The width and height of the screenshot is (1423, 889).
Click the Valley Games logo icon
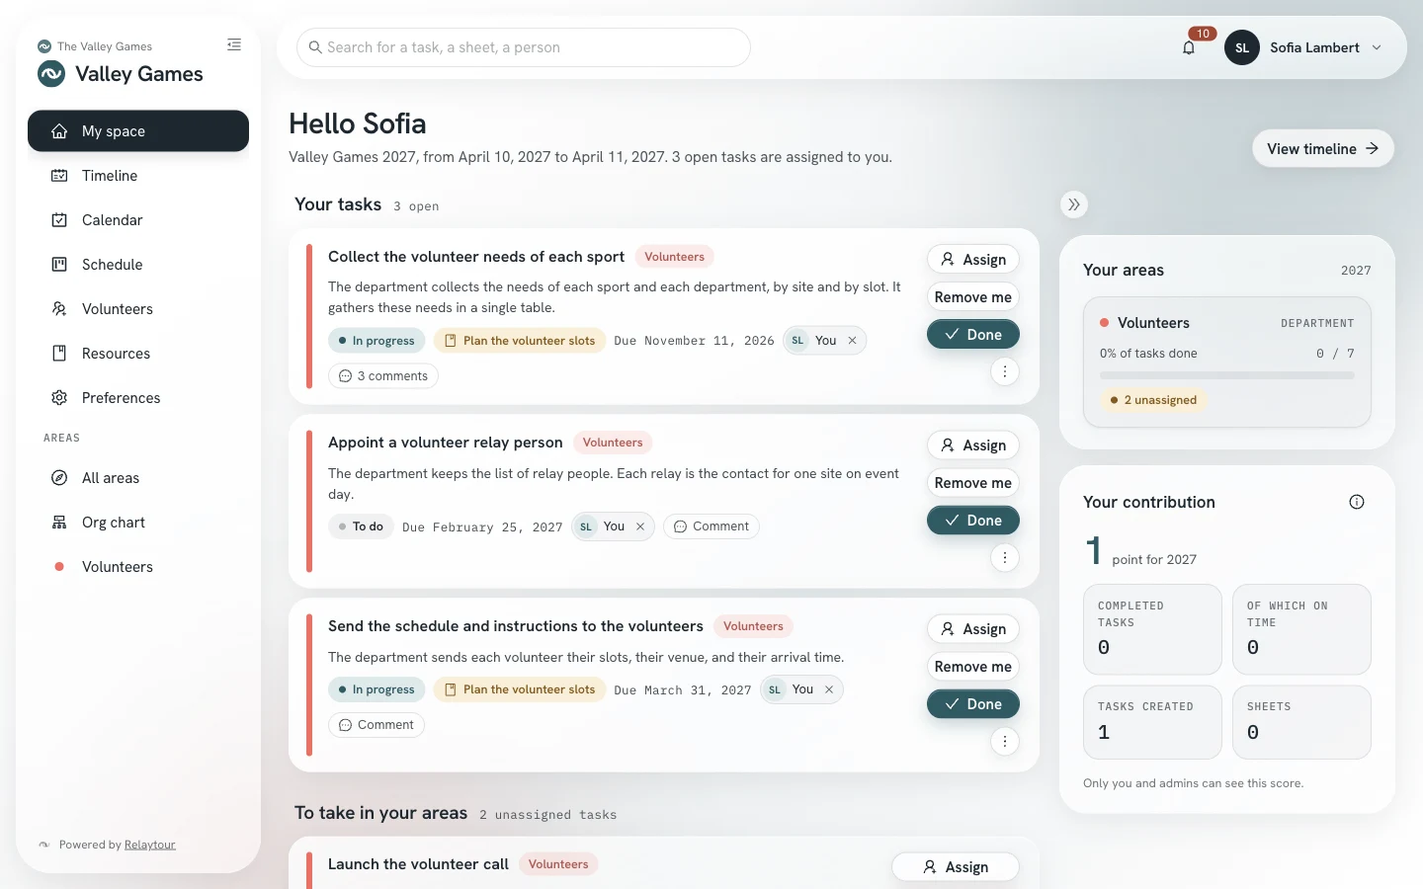point(51,74)
